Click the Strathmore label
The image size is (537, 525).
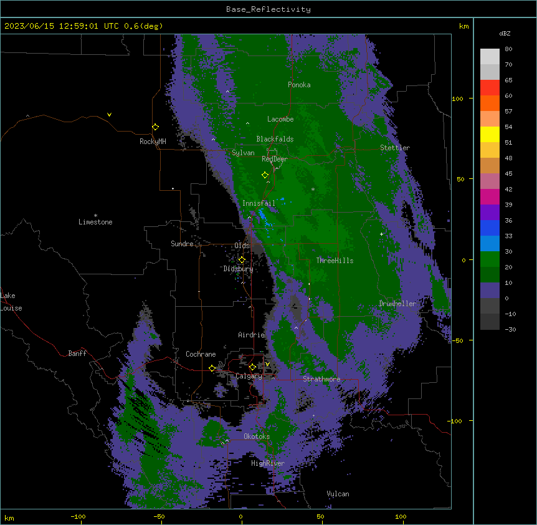pyautogui.click(x=321, y=379)
